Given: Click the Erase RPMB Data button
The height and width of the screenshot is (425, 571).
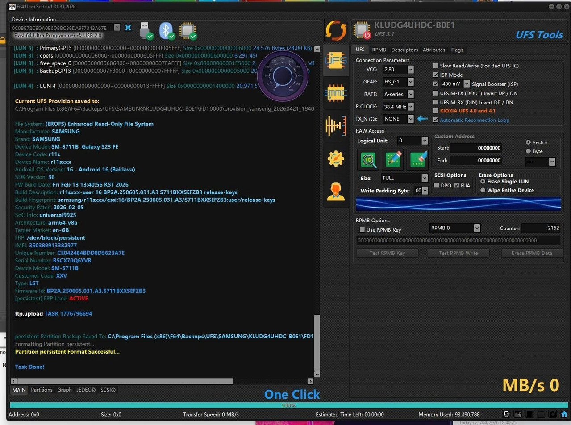Looking at the screenshot, I should coord(532,253).
